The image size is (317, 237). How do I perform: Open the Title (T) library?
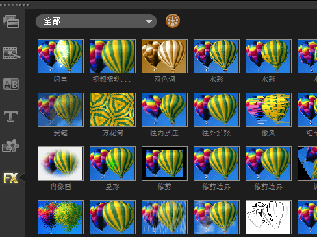[x=10, y=116]
